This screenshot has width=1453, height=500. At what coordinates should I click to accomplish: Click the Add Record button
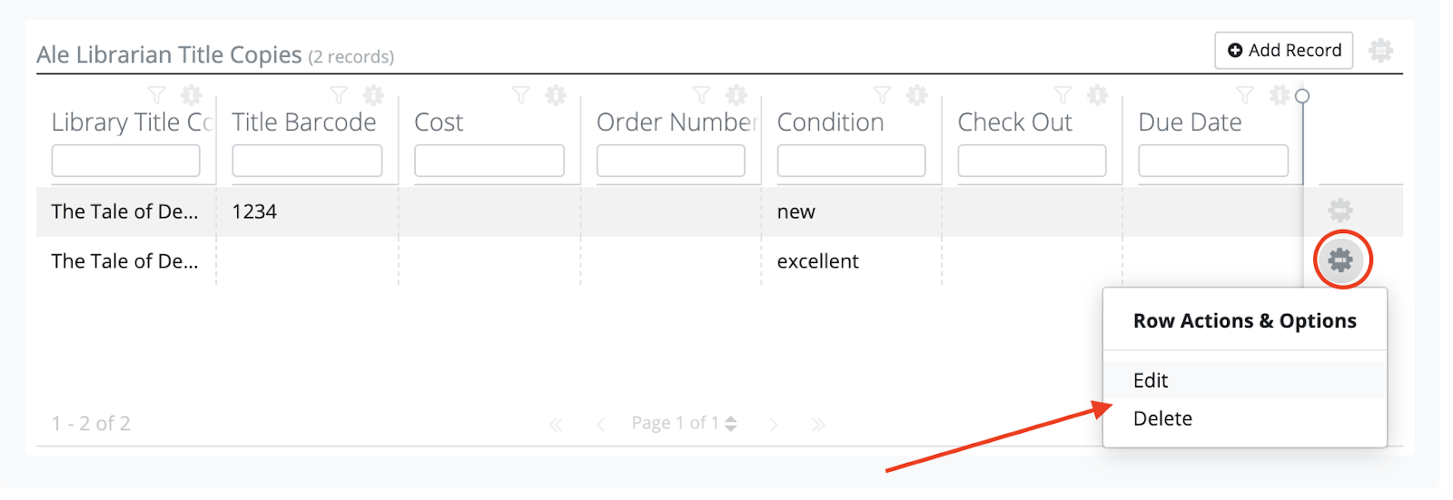(x=1284, y=50)
